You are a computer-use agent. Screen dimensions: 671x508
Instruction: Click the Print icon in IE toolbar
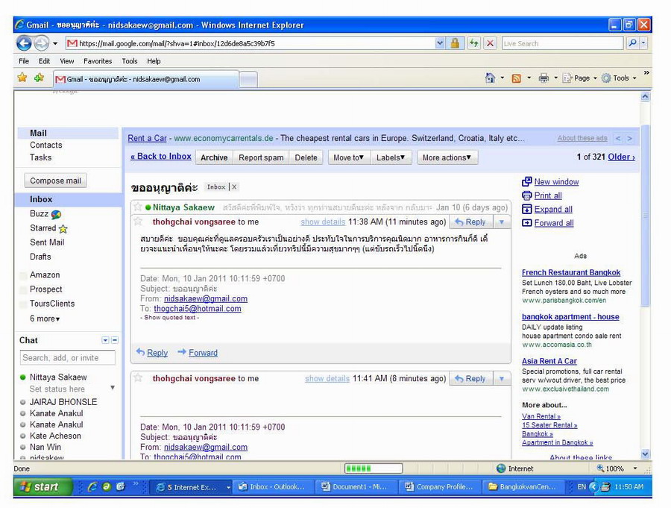pos(544,78)
